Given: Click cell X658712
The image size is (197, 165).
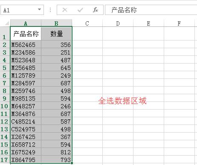Looking at the screenshot, I should coord(26,144).
